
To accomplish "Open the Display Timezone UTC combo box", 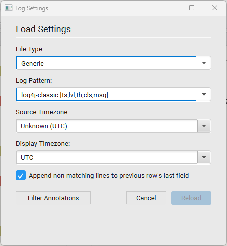I will 113,157.
